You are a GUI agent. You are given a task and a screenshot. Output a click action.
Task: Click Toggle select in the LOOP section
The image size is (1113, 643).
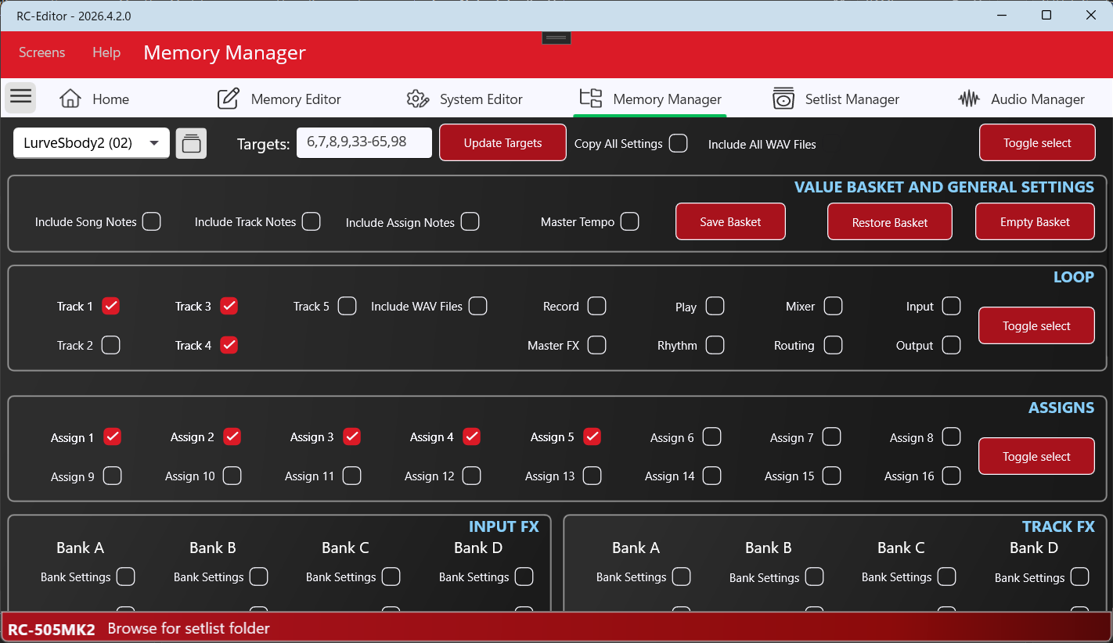click(1036, 325)
